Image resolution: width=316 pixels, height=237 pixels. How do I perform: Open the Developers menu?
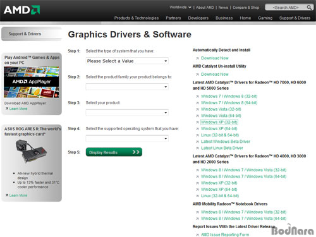(x=198, y=18)
